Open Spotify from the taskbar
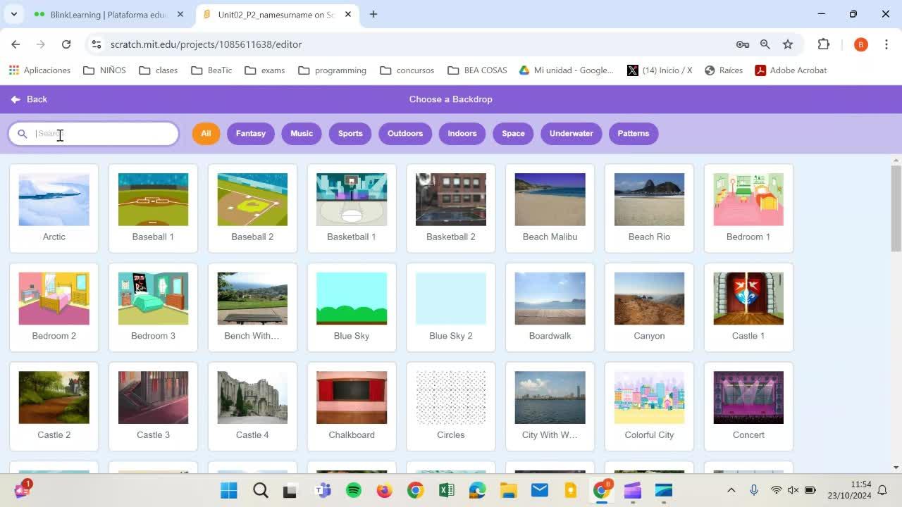The width and height of the screenshot is (902, 507). tap(354, 490)
